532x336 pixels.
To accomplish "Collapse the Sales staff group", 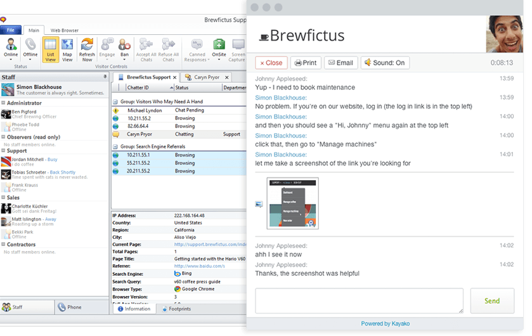I will click(x=3, y=197).
